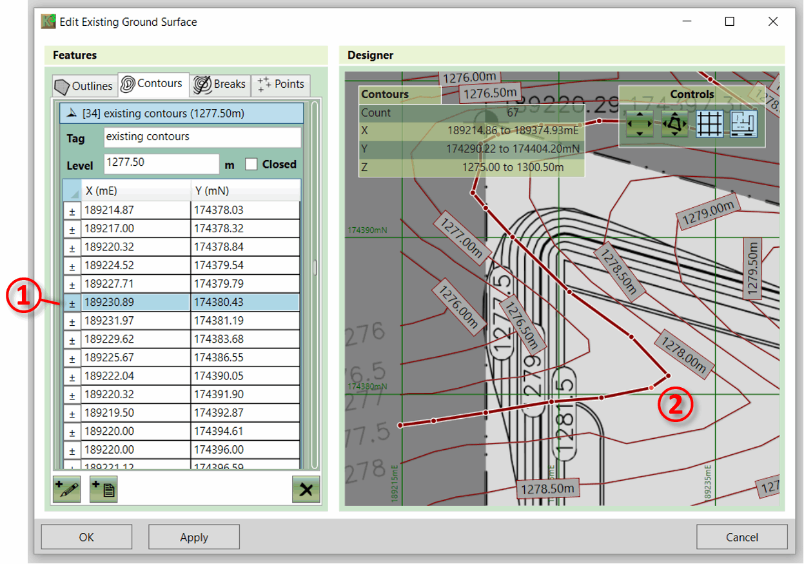Viewport: 804px width, 564px height.
Task: Enable the Closed checkbox
Action: [x=251, y=165]
